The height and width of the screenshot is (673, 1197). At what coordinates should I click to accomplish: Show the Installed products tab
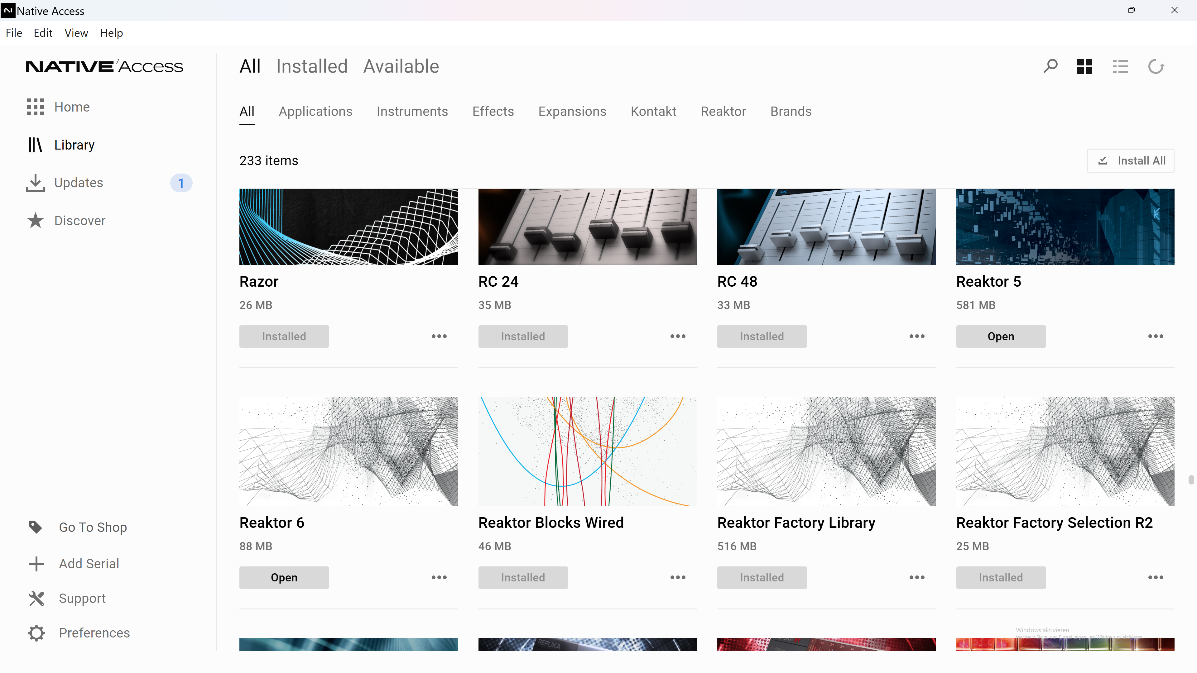312,66
